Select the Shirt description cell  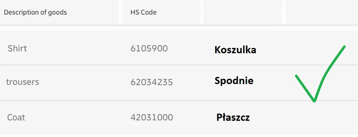click(17, 49)
